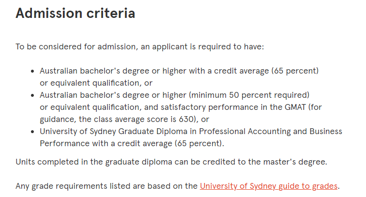Click 'or equivalent qualification, or' in first bullet
Image resolution: width=366 pixels, height=197 pixels.
[x=96, y=83]
